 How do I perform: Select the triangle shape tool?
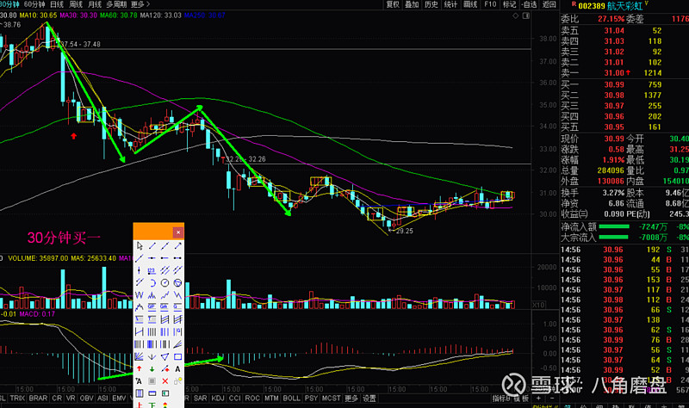(164, 356)
